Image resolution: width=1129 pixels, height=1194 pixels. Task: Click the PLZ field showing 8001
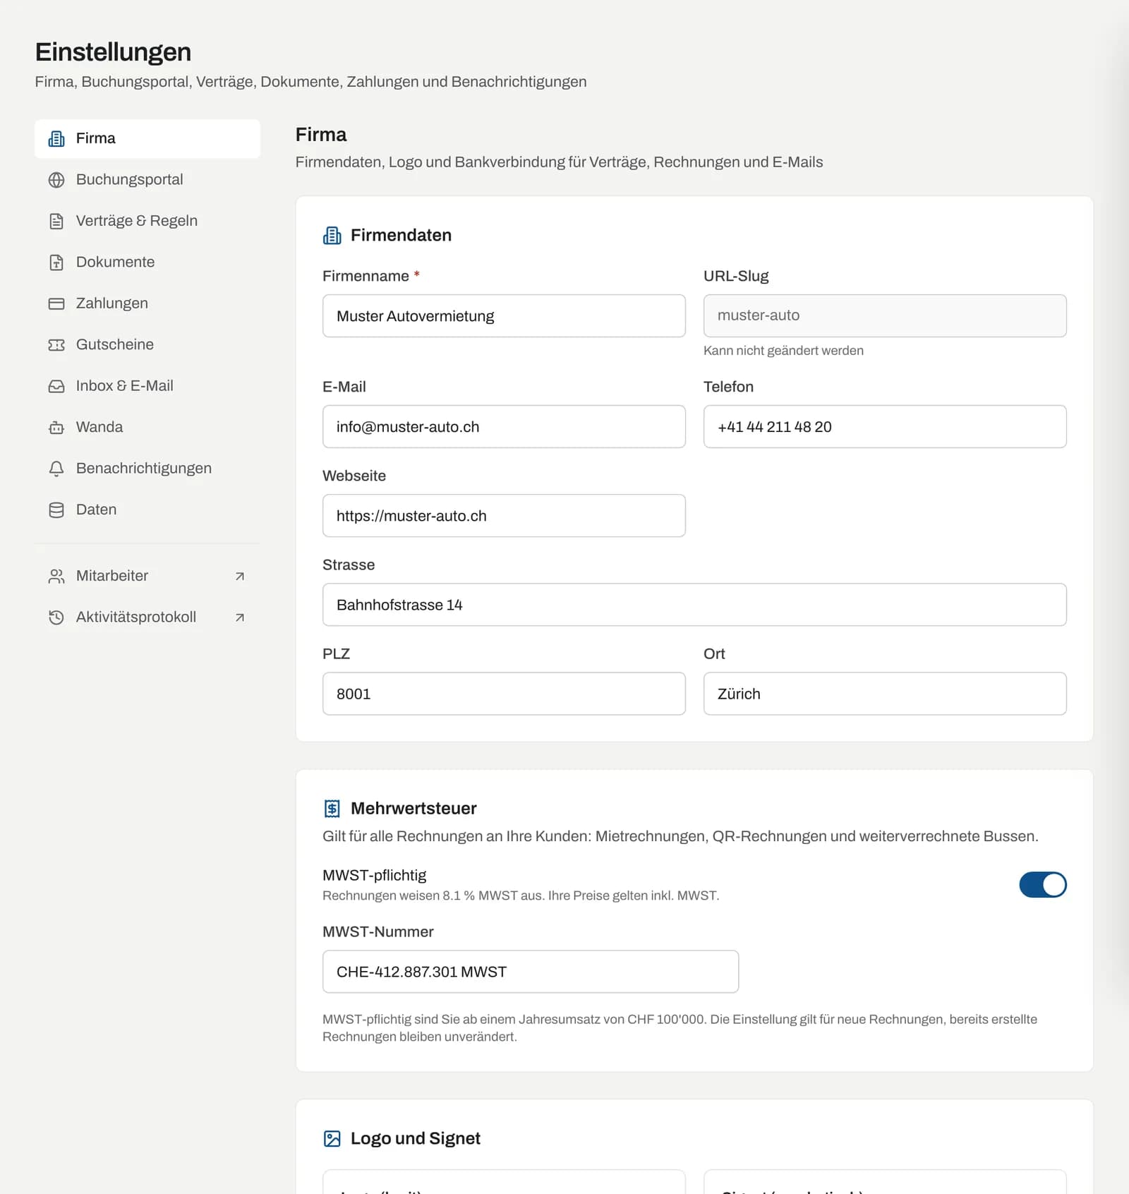(x=504, y=694)
